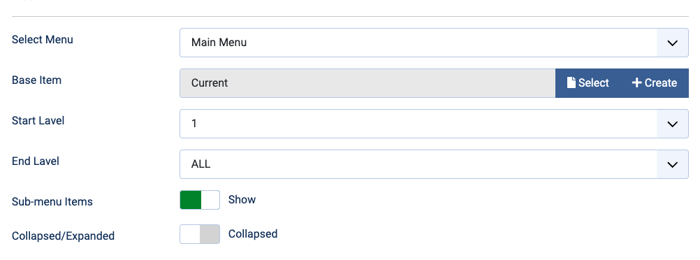Click the chevron arrow of End Lavel

pyautogui.click(x=672, y=164)
